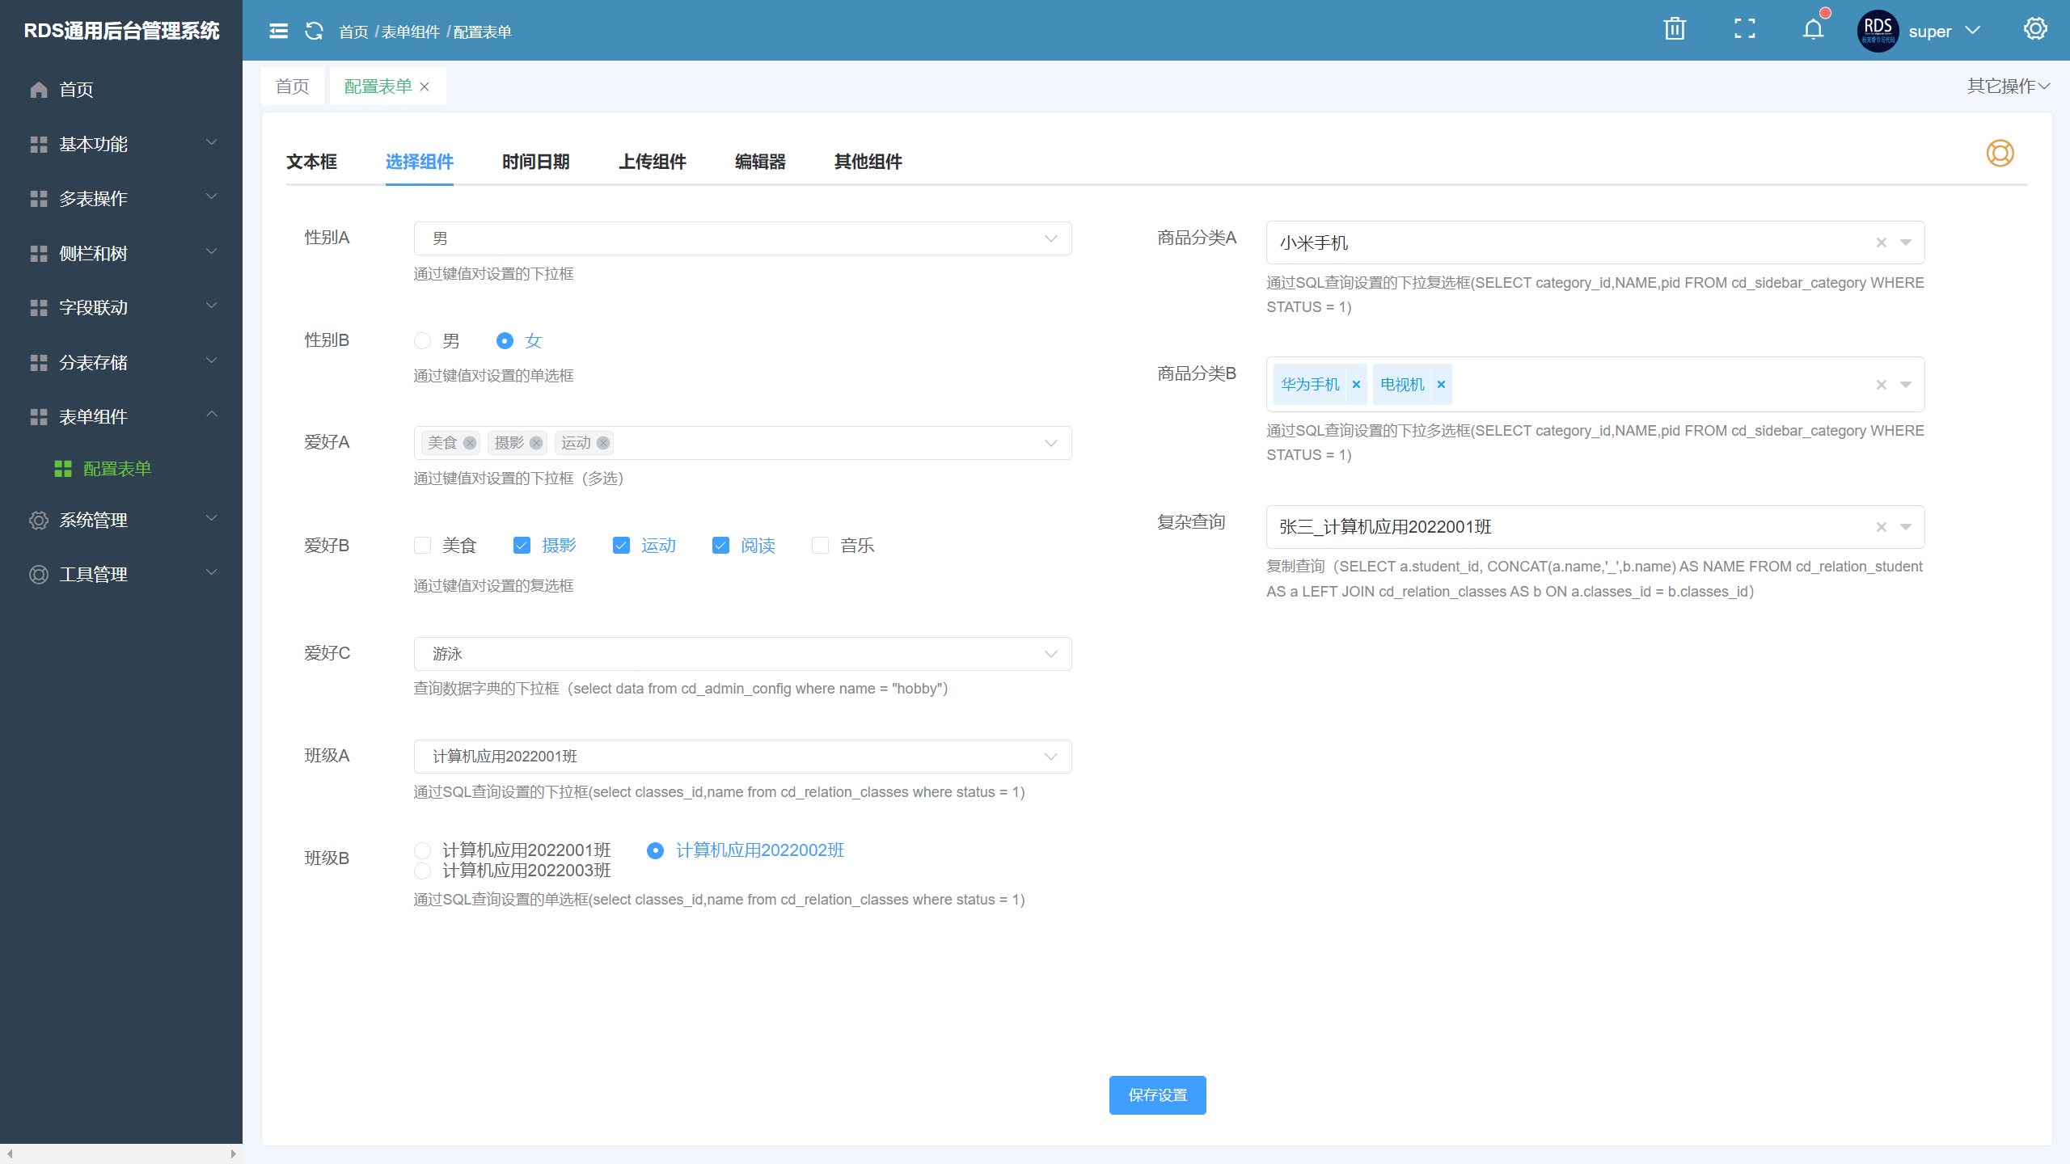Image resolution: width=2070 pixels, height=1164 pixels.
Task: Clear the 商品分类A selection
Action: (x=1882, y=242)
